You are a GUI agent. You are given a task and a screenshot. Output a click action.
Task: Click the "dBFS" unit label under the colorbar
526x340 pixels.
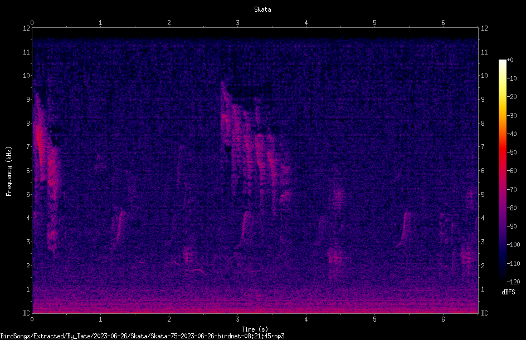click(508, 292)
